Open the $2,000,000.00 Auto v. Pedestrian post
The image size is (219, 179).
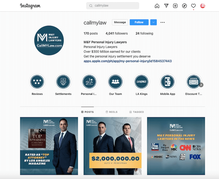[x=113, y=146]
